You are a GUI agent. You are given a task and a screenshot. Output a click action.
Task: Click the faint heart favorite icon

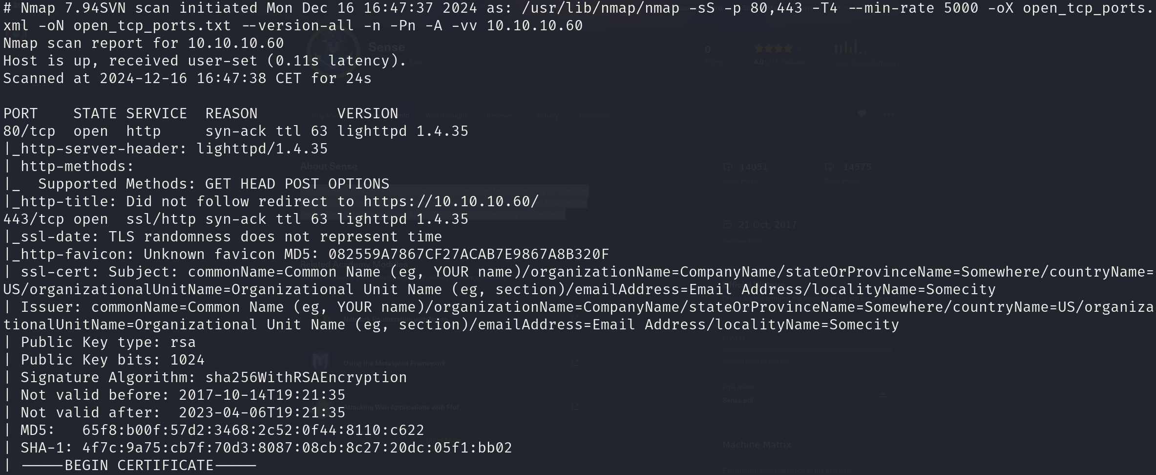(x=862, y=114)
